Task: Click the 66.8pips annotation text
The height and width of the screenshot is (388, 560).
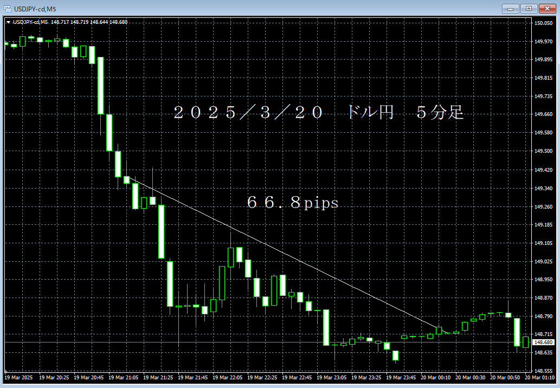Action: tap(293, 203)
